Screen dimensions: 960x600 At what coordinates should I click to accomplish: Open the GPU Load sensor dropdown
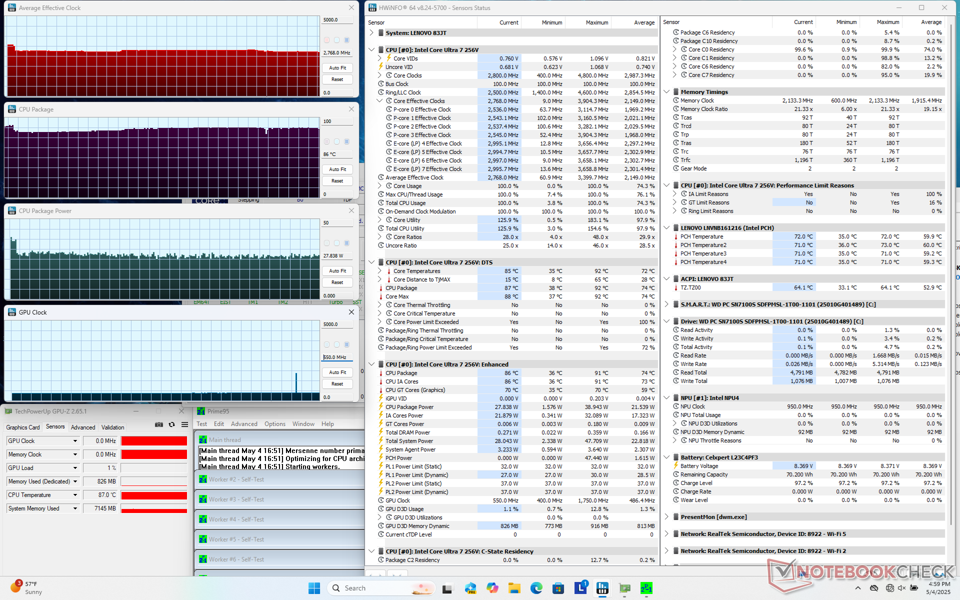[75, 468]
